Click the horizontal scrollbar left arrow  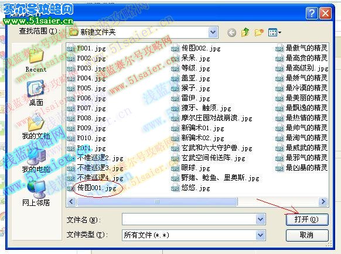pos(71,202)
